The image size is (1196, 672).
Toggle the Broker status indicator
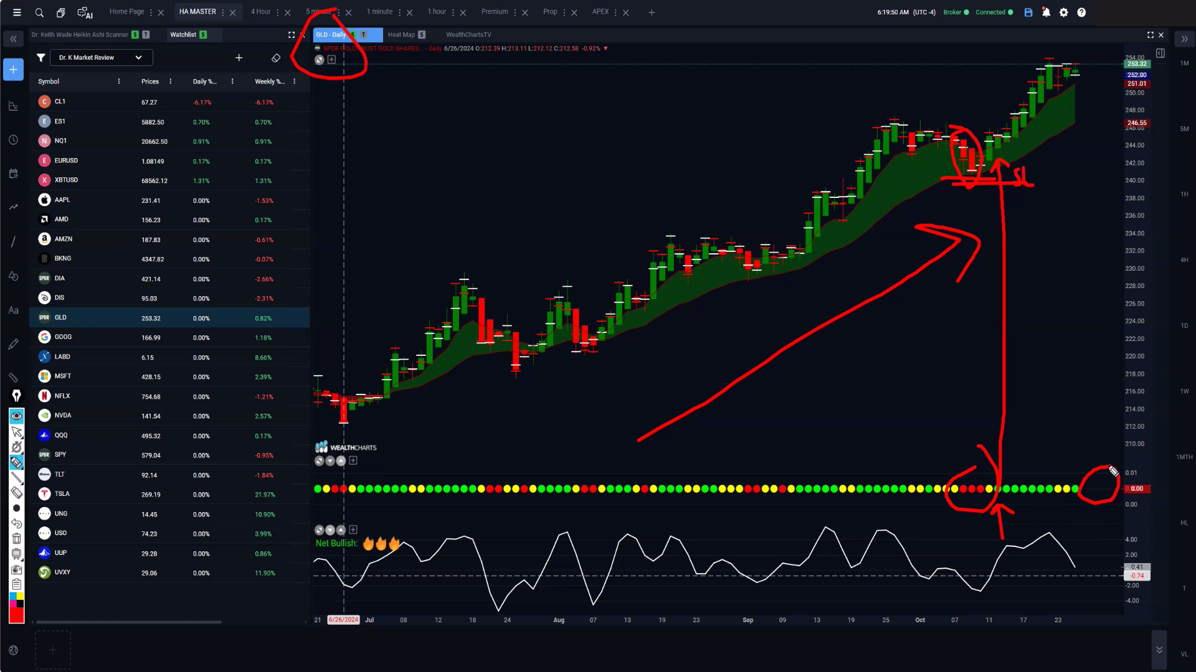coord(956,12)
